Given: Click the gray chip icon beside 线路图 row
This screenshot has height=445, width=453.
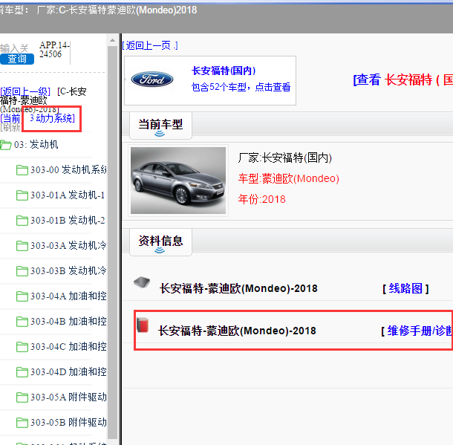Looking at the screenshot, I should [142, 282].
